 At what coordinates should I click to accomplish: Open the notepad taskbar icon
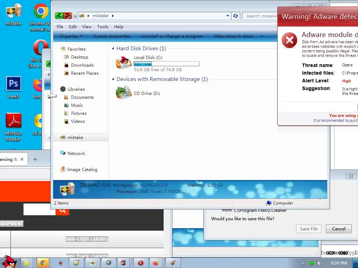coord(76,263)
